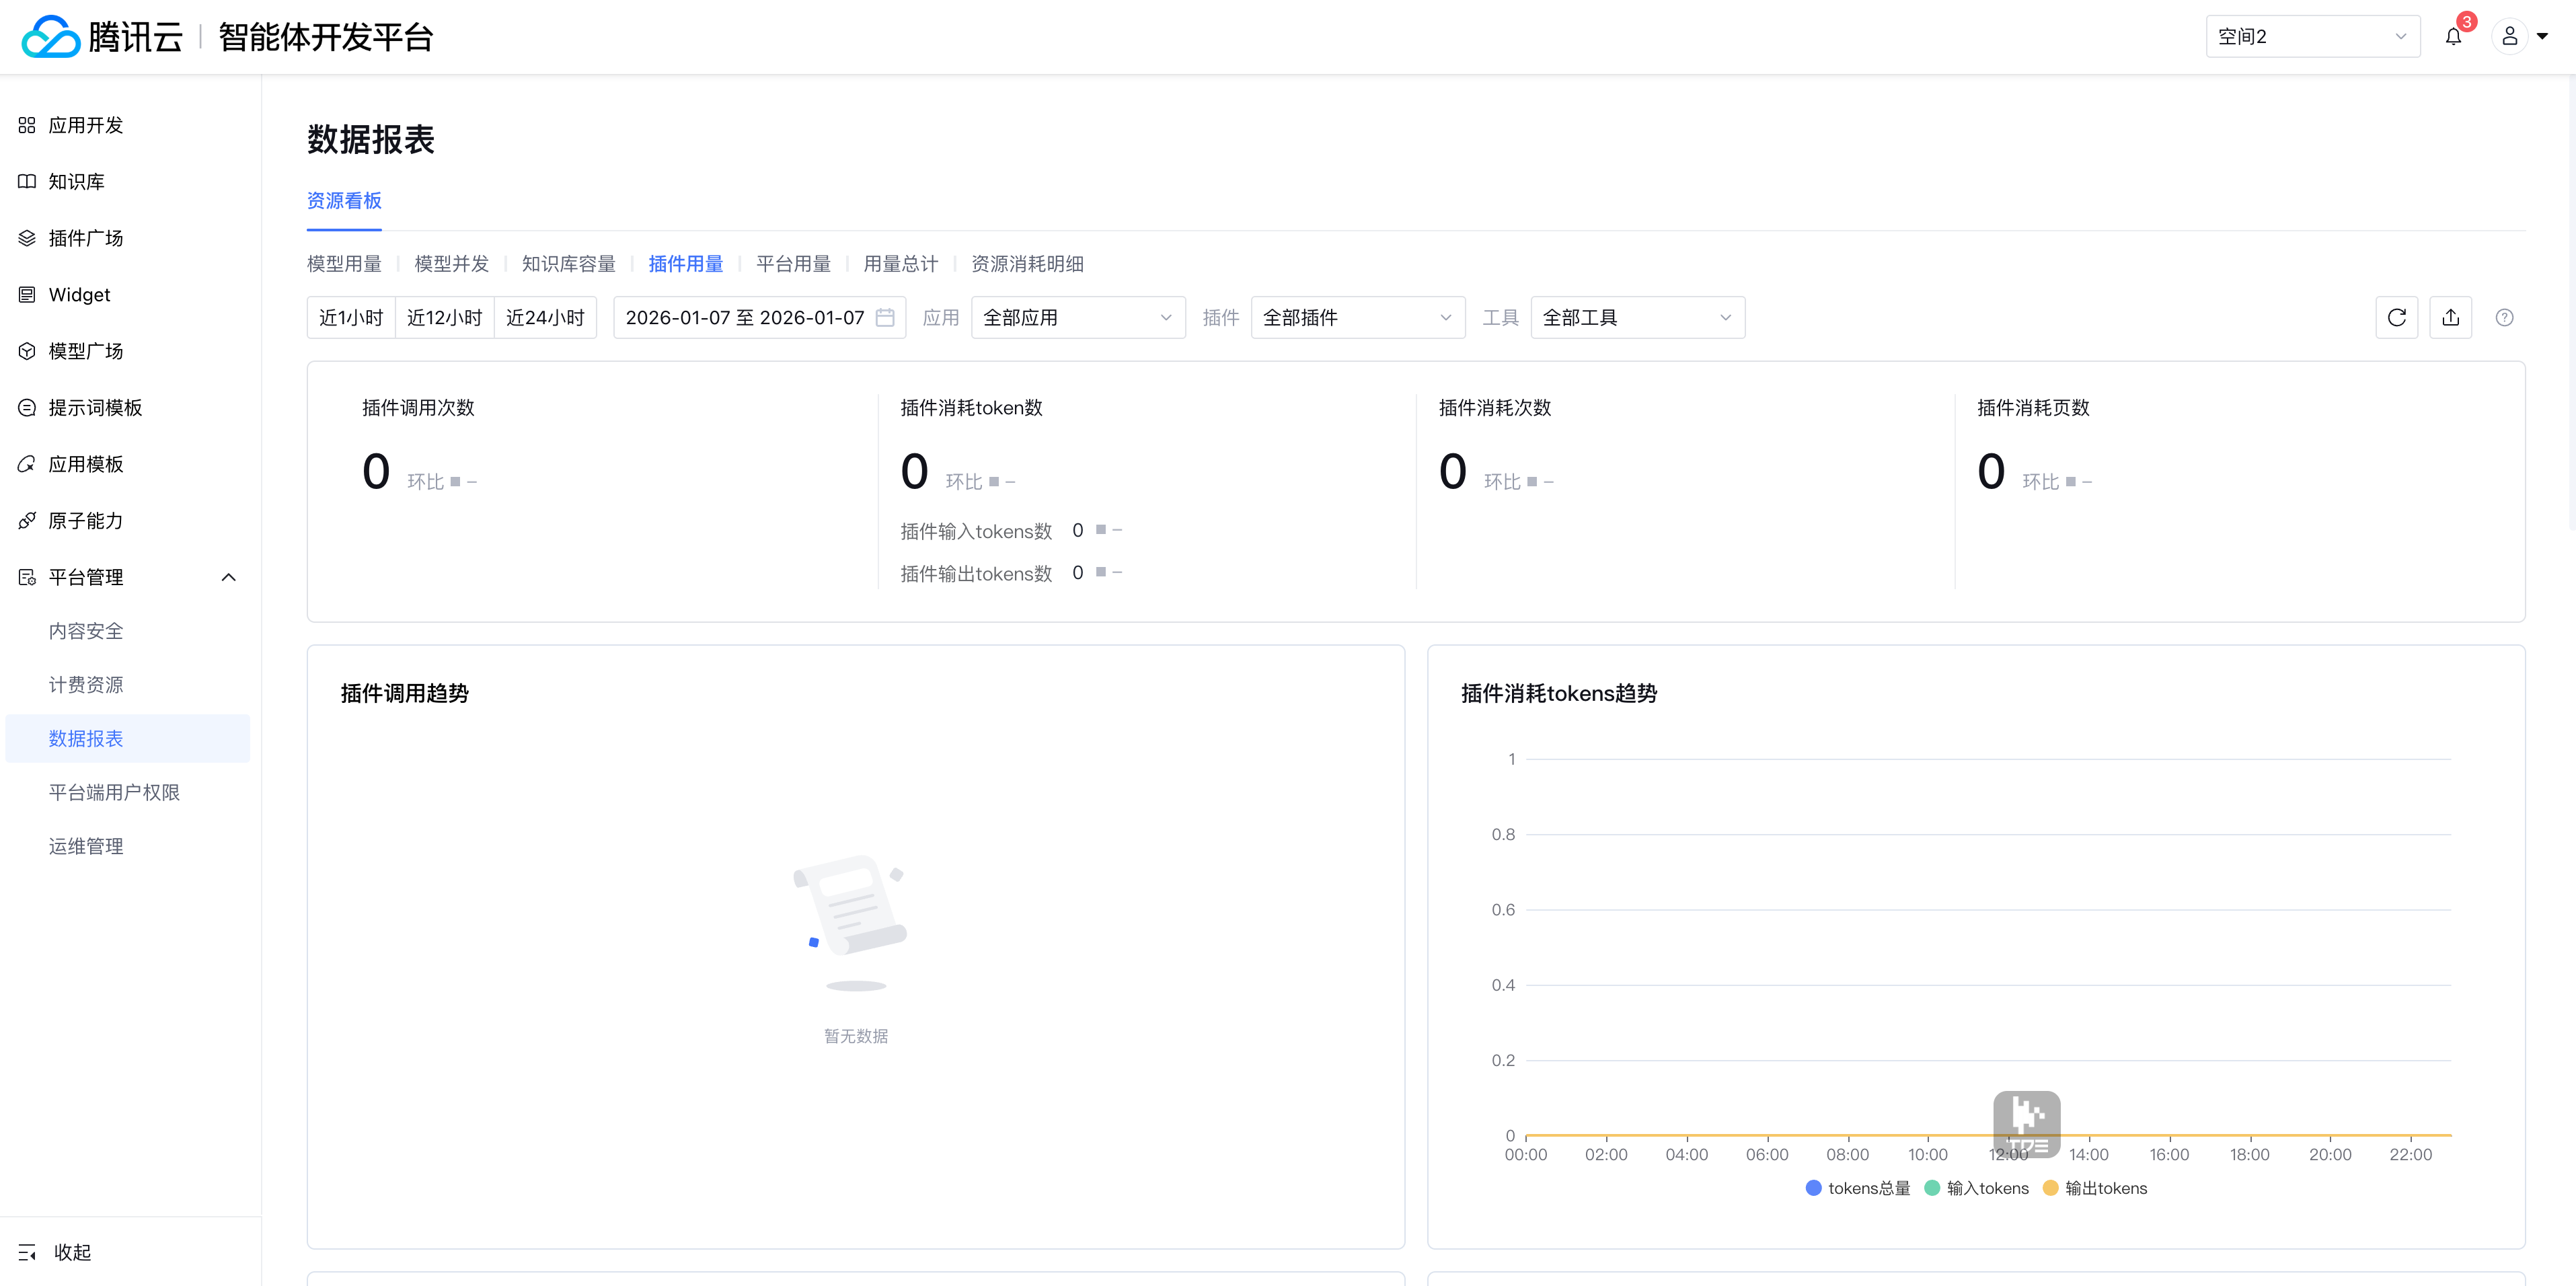Click the date range calendar icon
2576x1286 pixels.
point(885,318)
